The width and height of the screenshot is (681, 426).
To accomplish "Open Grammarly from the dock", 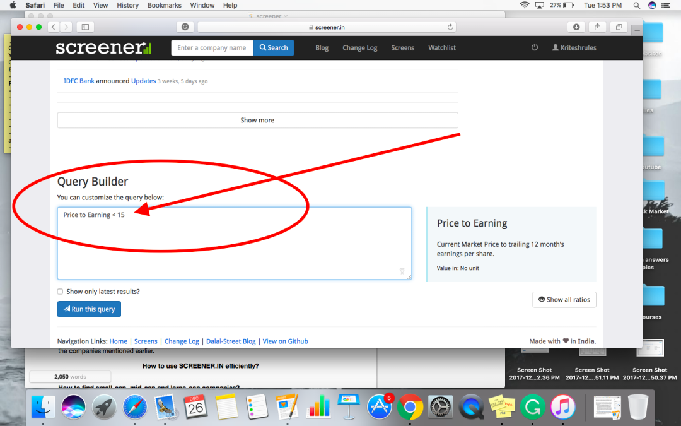I will click(532, 407).
